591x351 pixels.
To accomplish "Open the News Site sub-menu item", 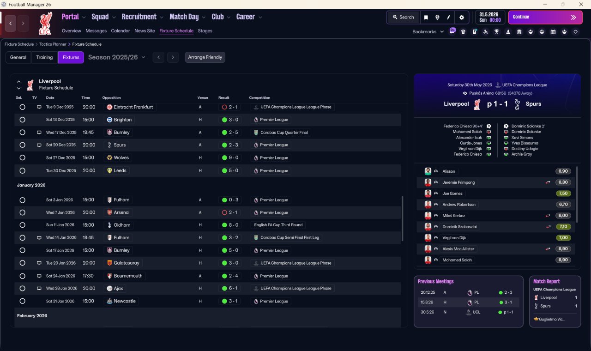I will click(145, 31).
